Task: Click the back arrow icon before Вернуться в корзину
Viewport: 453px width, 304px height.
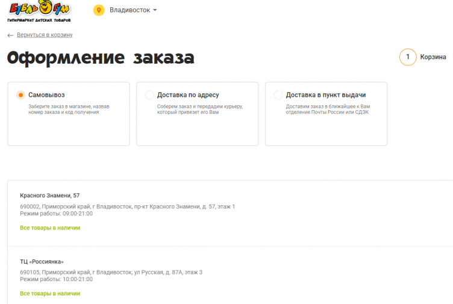Action: (x=10, y=36)
